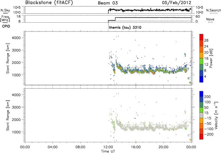Pick the teal 8-12 dB Power colorbar segment
Screen dimensions: 221x153
click(201, 67)
